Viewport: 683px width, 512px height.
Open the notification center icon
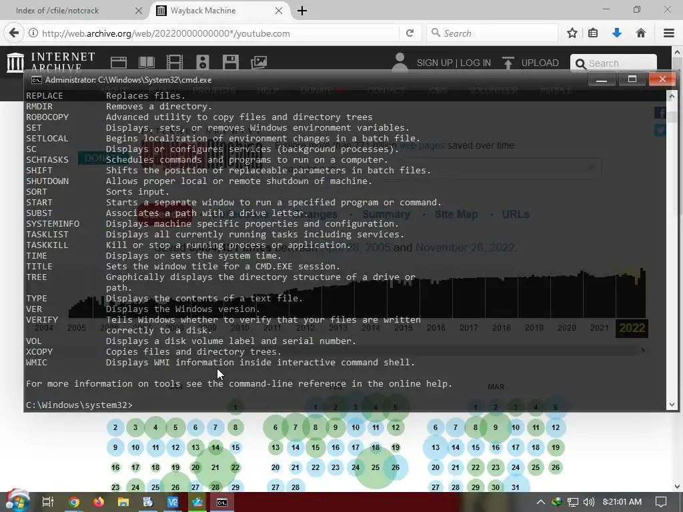point(661,502)
